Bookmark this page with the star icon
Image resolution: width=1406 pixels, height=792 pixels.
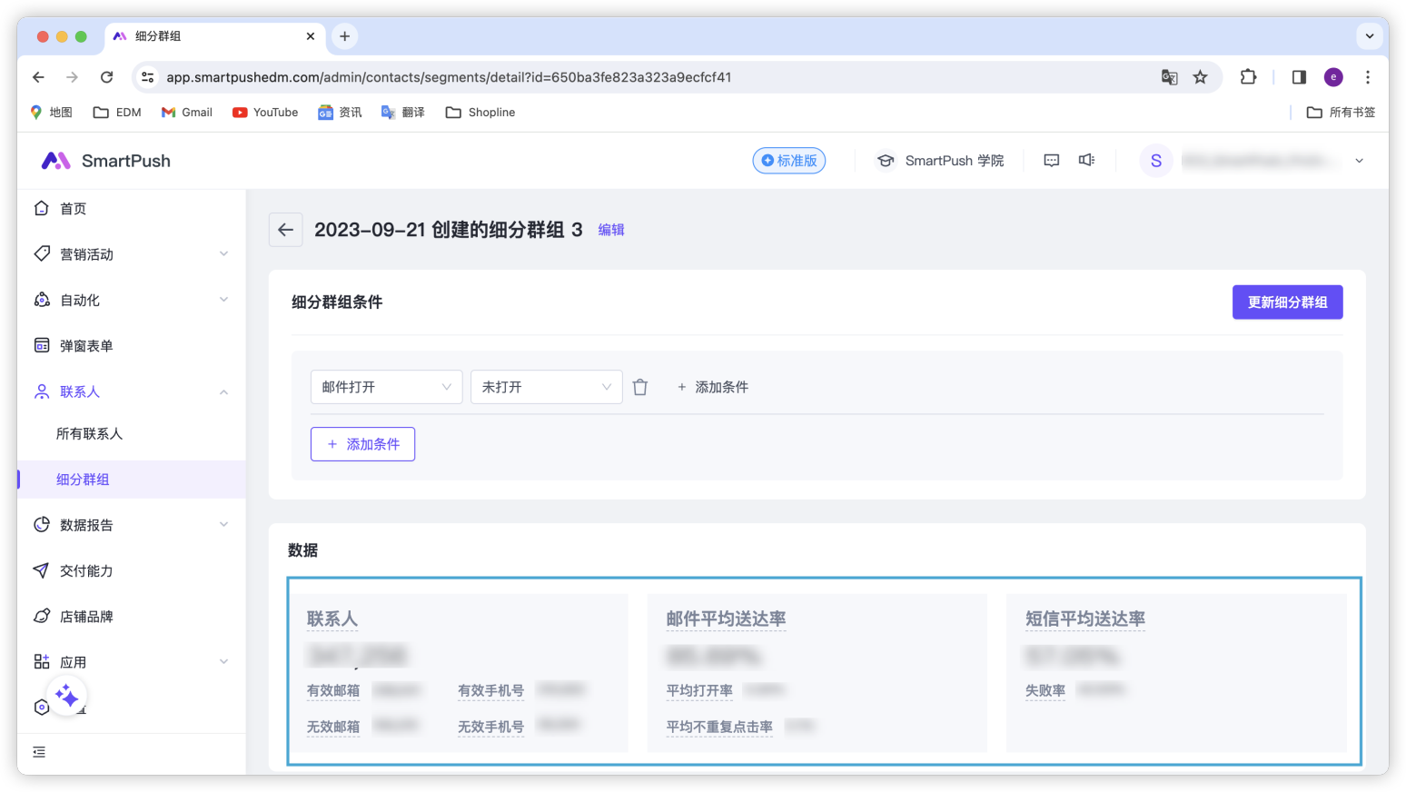pyautogui.click(x=1200, y=77)
